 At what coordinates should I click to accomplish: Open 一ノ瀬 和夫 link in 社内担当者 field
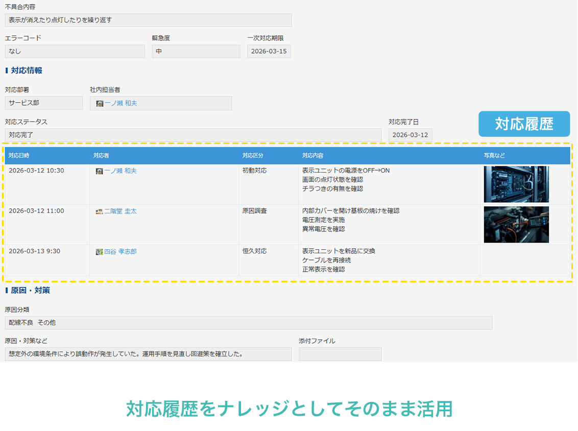121,104
